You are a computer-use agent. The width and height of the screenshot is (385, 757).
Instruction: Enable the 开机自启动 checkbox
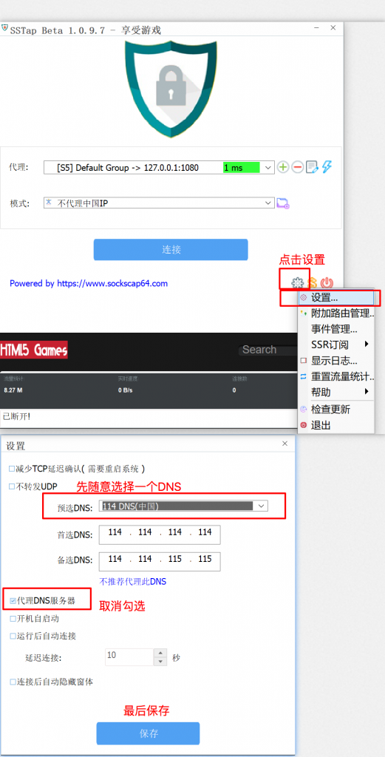(13, 619)
